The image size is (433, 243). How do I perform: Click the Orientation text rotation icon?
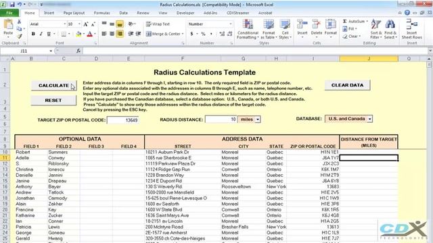131,24
